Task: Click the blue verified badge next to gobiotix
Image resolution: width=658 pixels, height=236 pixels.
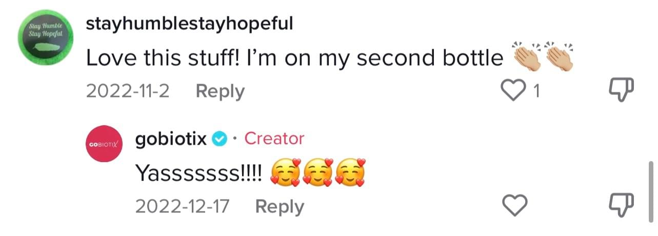Action: pos(219,139)
